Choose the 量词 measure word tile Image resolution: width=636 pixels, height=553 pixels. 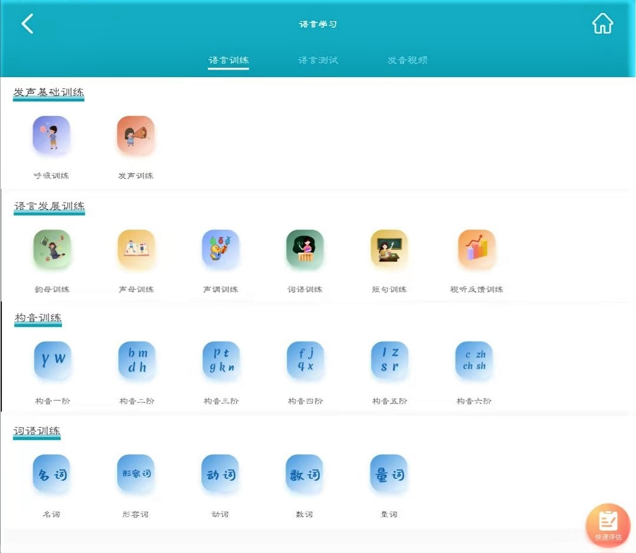point(389,473)
